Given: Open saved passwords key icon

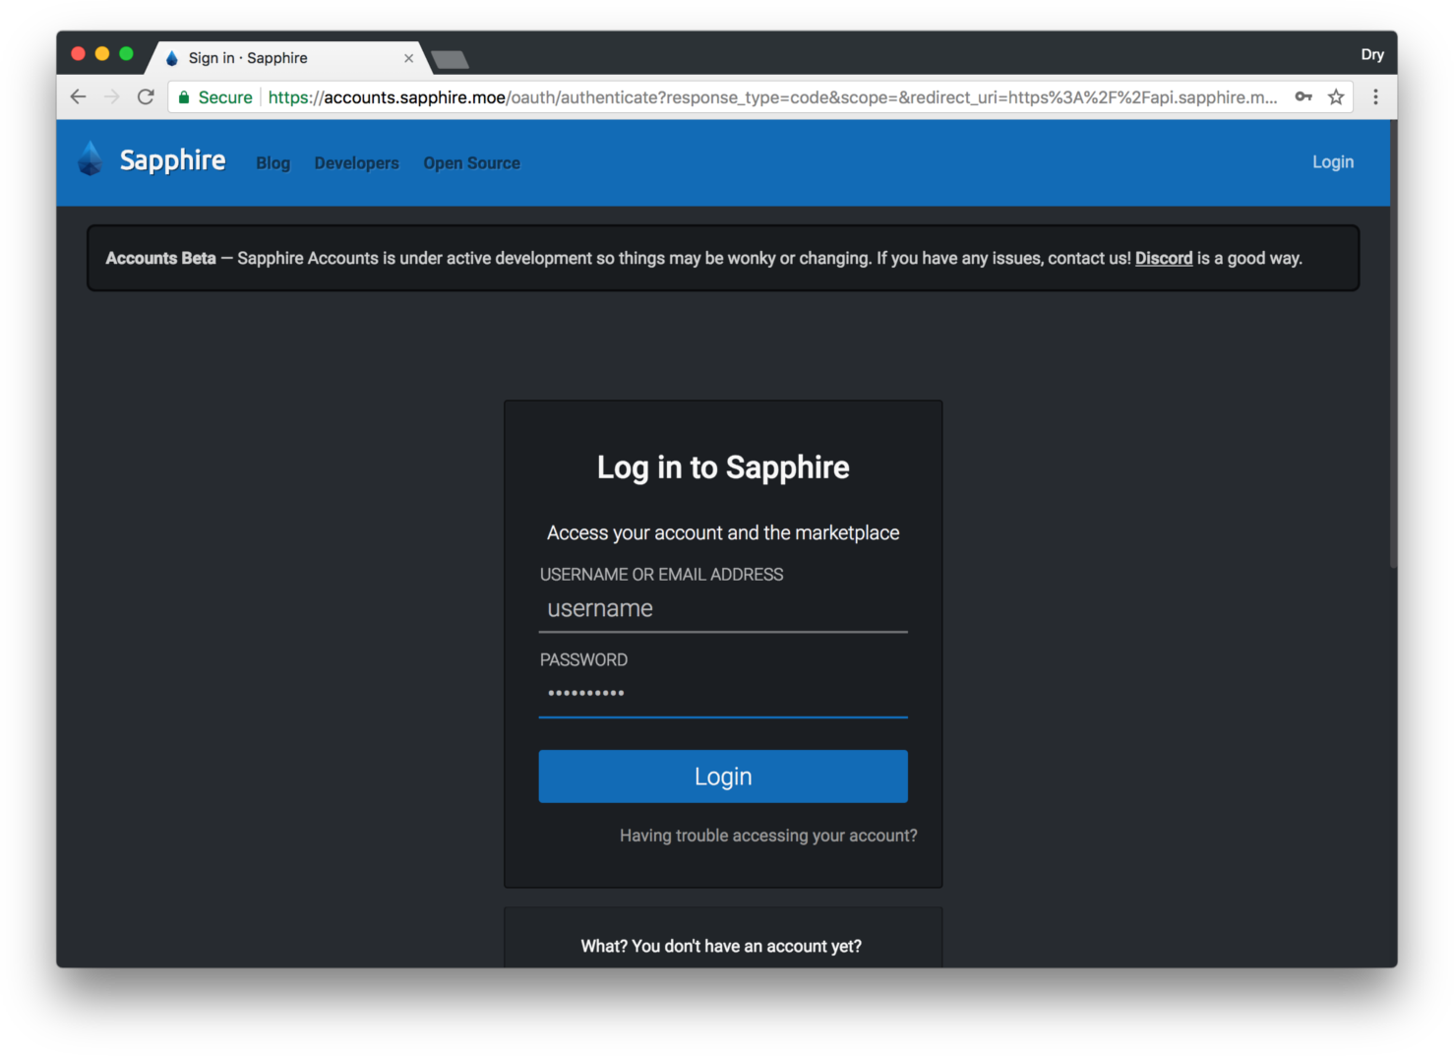Looking at the screenshot, I should [1303, 96].
